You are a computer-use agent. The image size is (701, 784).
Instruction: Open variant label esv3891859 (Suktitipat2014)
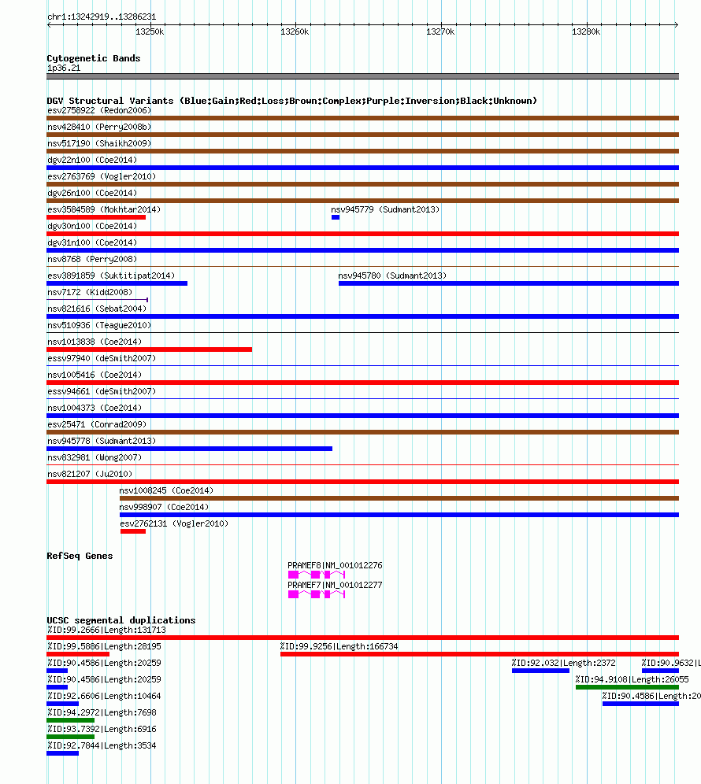pos(111,276)
